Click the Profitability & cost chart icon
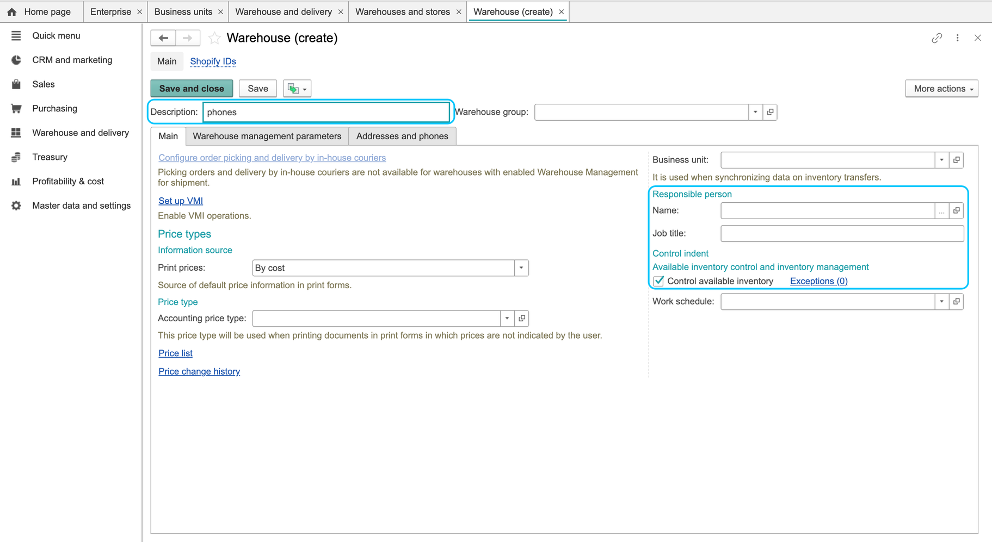Image resolution: width=992 pixels, height=542 pixels. tap(16, 182)
